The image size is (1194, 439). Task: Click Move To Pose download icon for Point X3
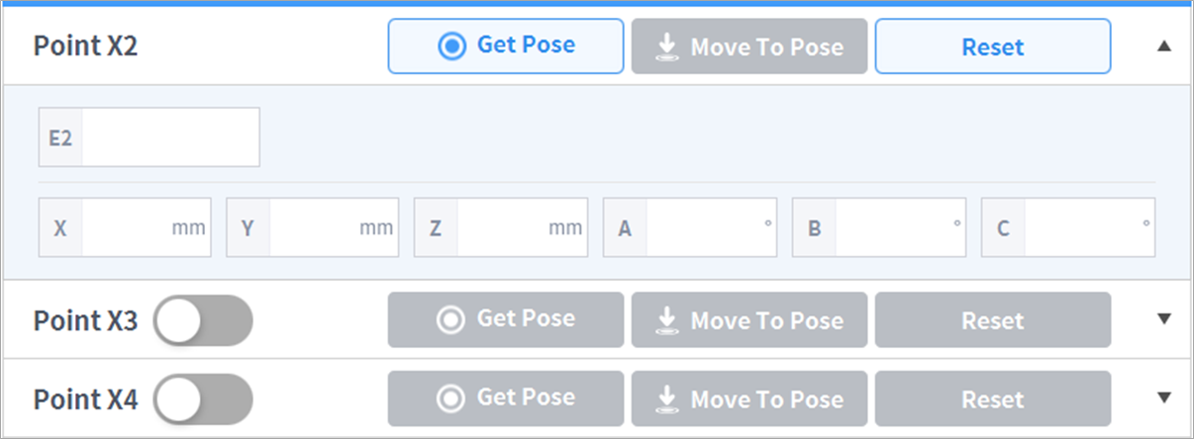[667, 319]
